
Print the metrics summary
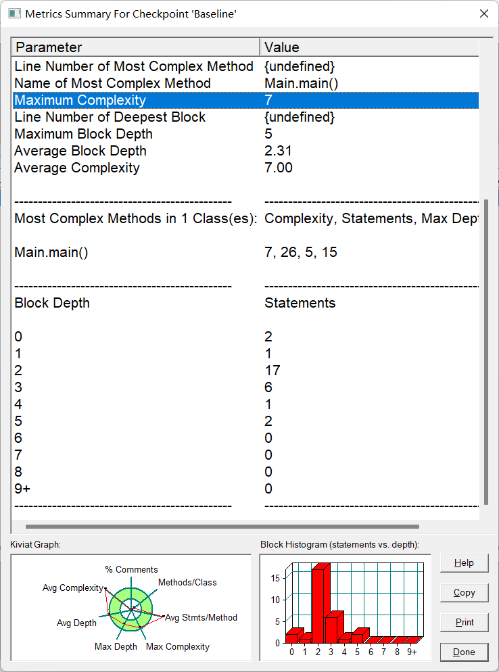coord(465,622)
